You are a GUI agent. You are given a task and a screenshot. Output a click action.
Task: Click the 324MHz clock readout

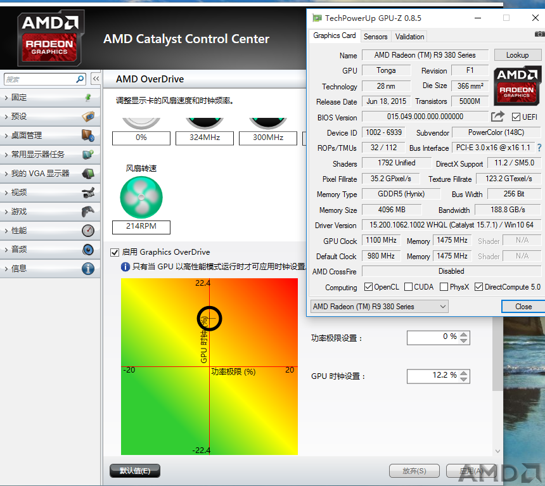pyautogui.click(x=205, y=137)
